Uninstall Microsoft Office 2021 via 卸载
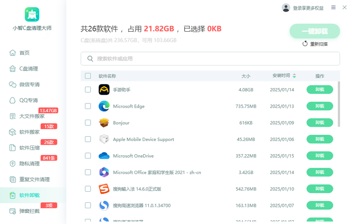Screen dimensions: 353x224 pyautogui.click(x=320, y=172)
